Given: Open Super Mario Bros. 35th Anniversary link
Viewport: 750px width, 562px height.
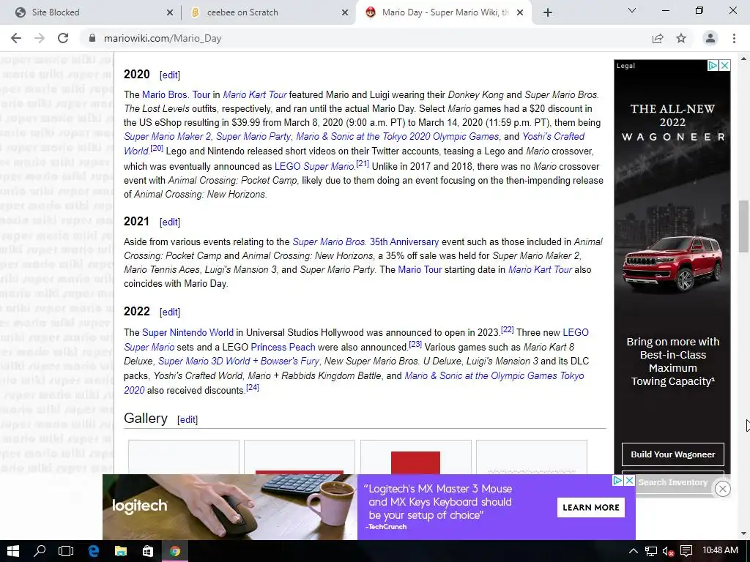Looking at the screenshot, I should tap(365, 241).
